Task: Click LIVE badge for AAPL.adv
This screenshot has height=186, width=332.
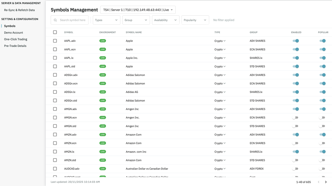Action: 103,41
